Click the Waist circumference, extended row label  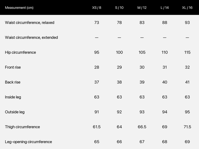pyautogui.click(x=31, y=38)
